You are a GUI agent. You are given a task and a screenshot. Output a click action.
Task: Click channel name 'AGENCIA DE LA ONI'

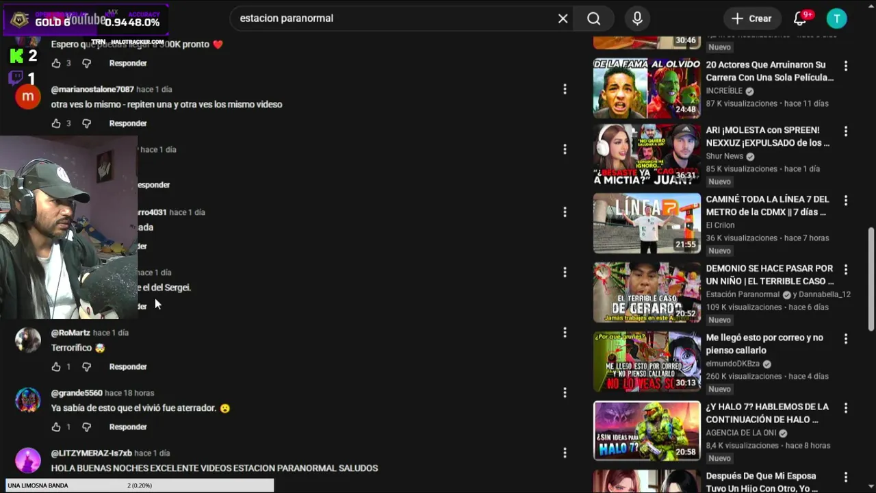pyautogui.click(x=741, y=433)
